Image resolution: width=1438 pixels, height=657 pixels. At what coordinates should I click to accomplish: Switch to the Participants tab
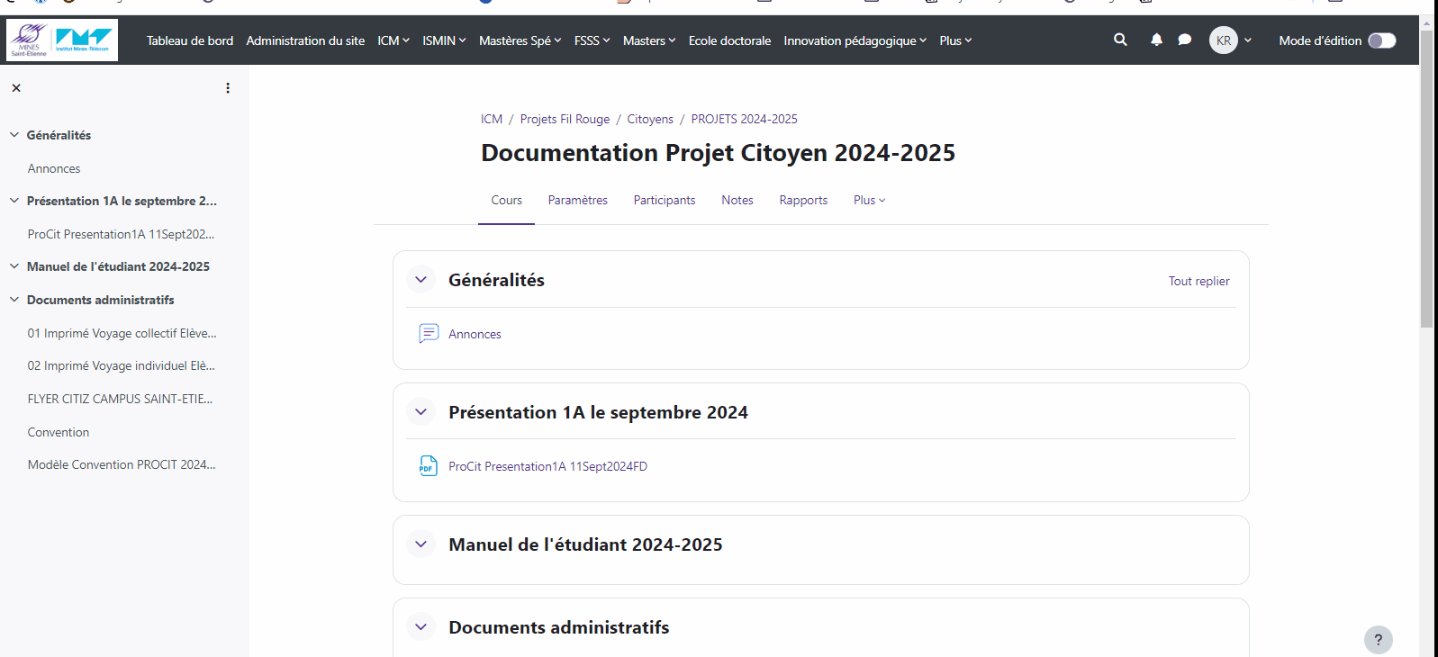(x=664, y=200)
